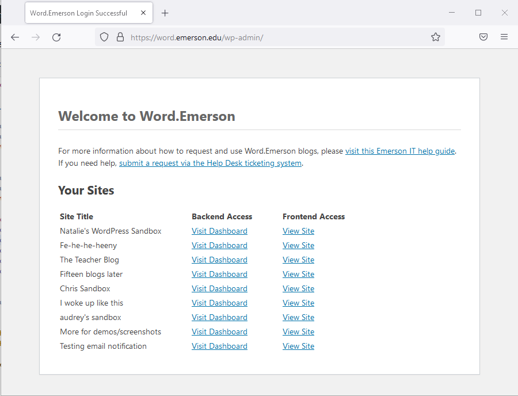Click the 'Frontend Access' column header
Viewport: 518px width, 396px height.
[x=314, y=216]
